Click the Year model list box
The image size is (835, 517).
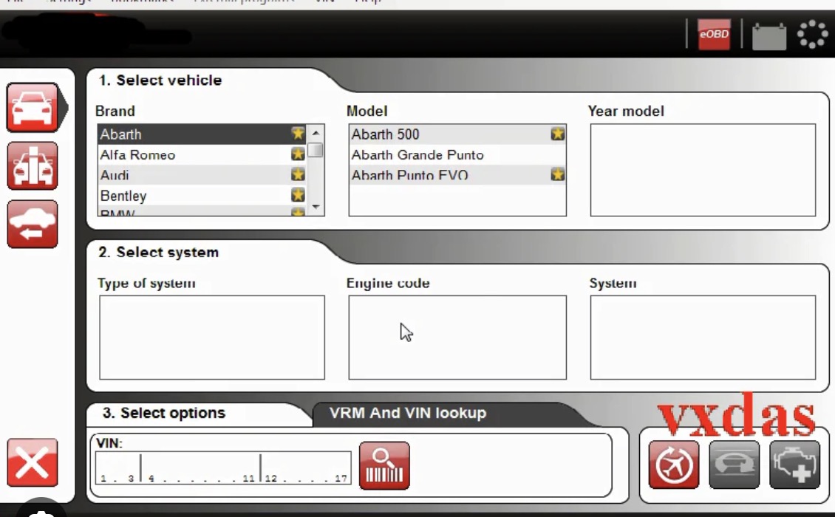703,171
